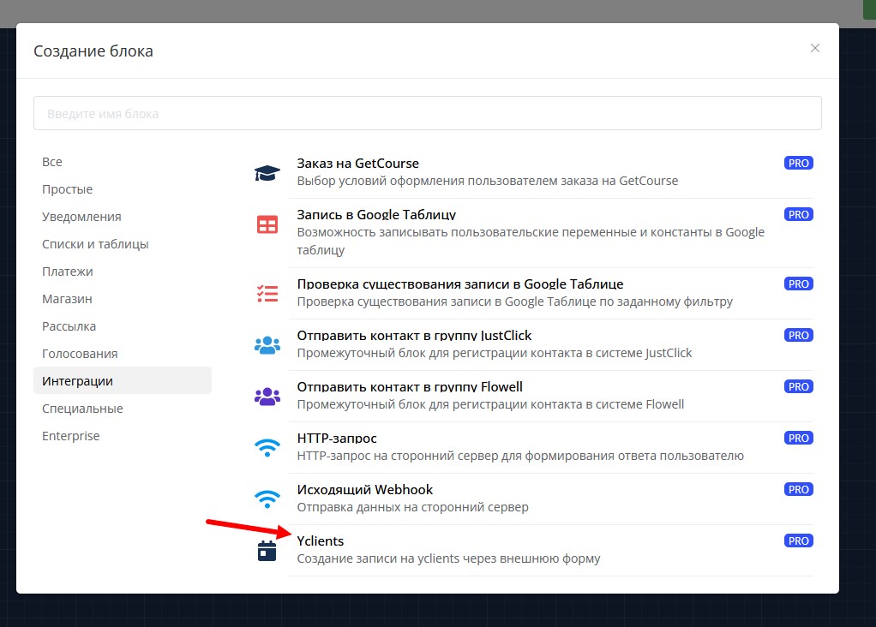This screenshot has width=876, height=627.
Task: Click the graduation cap GetCourse icon
Action: 267,173
